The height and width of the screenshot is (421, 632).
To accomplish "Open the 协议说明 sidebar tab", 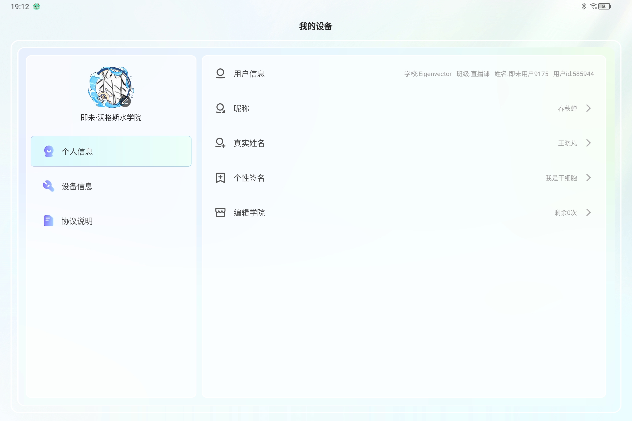I will [111, 221].
